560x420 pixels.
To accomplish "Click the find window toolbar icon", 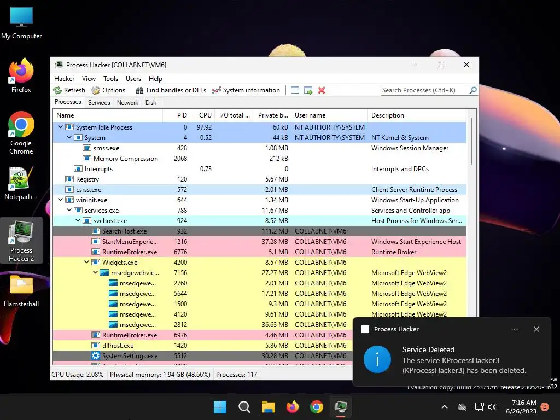I will (295, 90).
